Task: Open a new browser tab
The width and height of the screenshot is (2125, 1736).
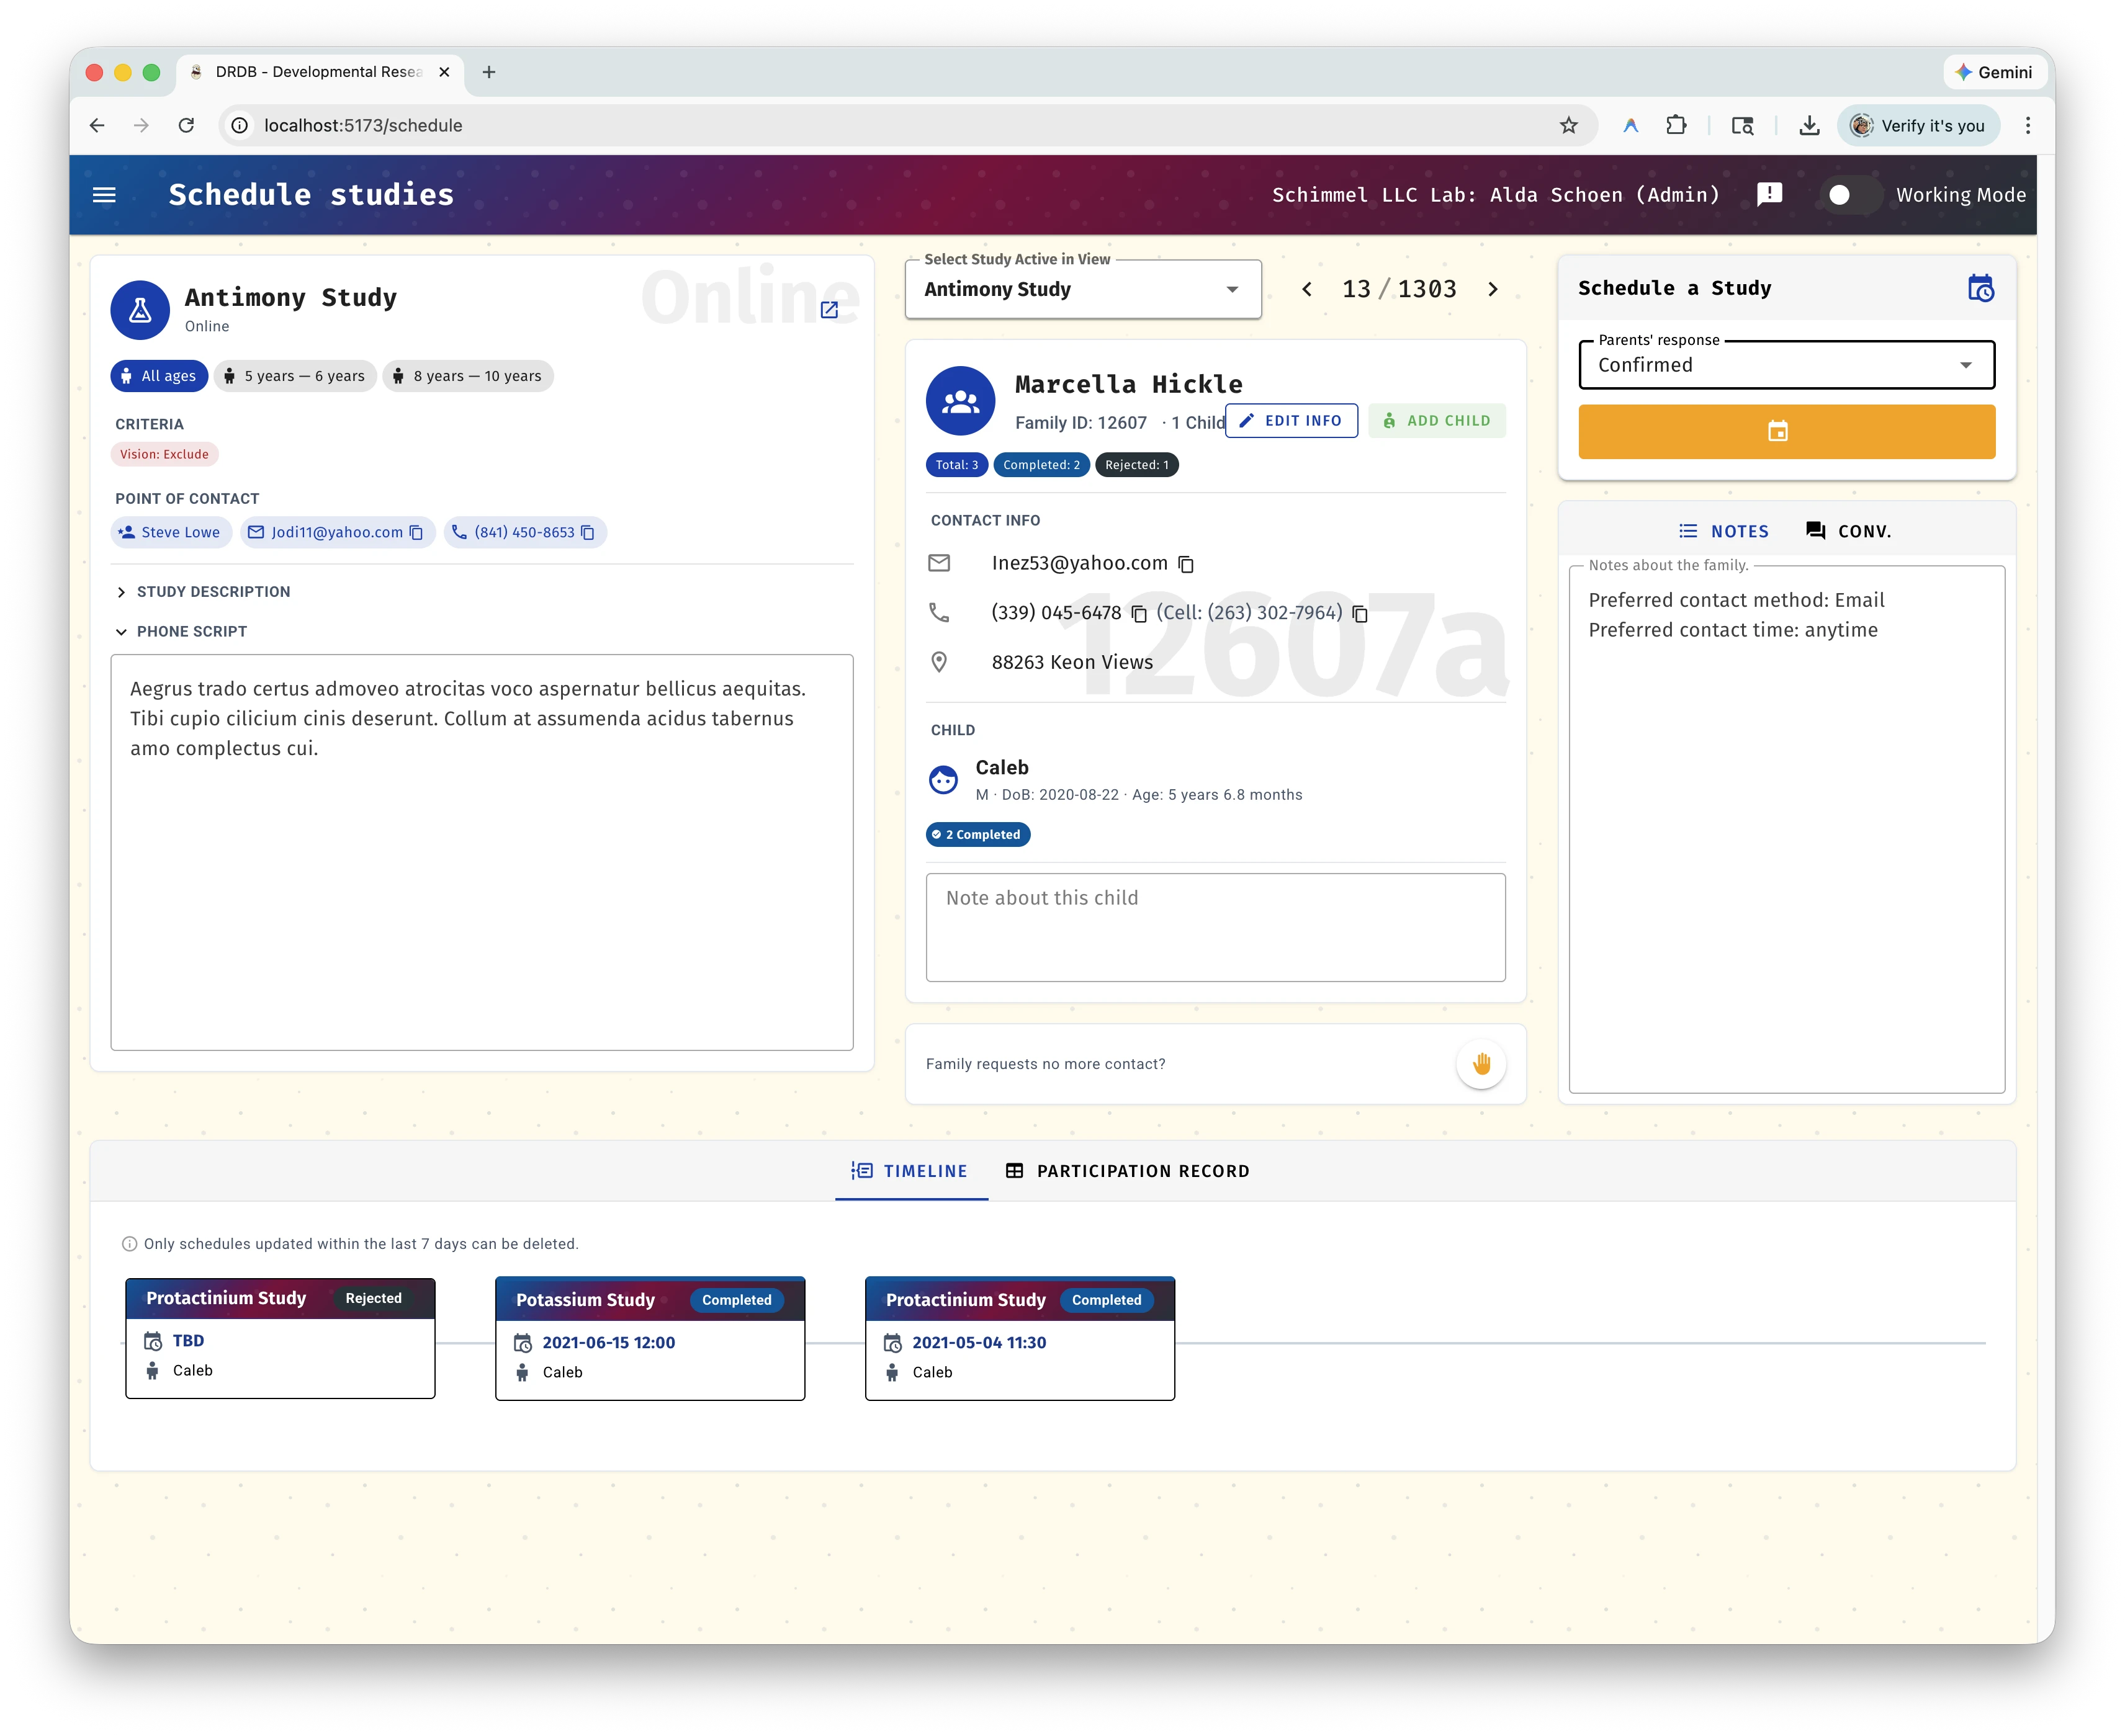Action: coord(489,72)
